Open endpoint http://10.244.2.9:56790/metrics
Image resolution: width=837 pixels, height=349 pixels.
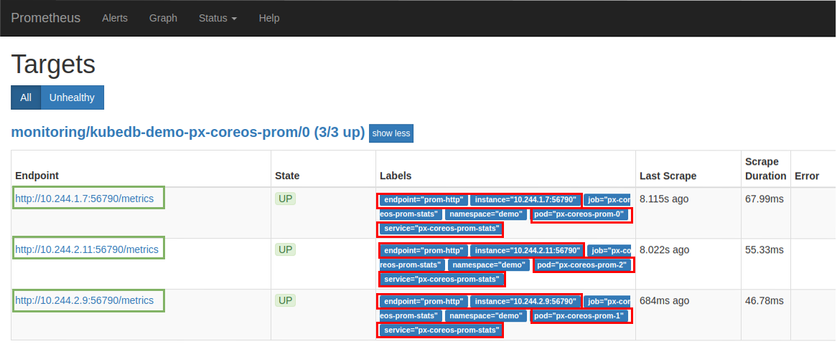(85, 300)
